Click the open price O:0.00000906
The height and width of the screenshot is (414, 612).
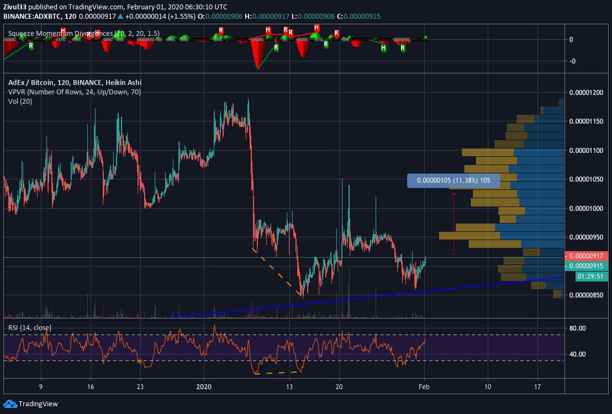(x=219, y=17)
